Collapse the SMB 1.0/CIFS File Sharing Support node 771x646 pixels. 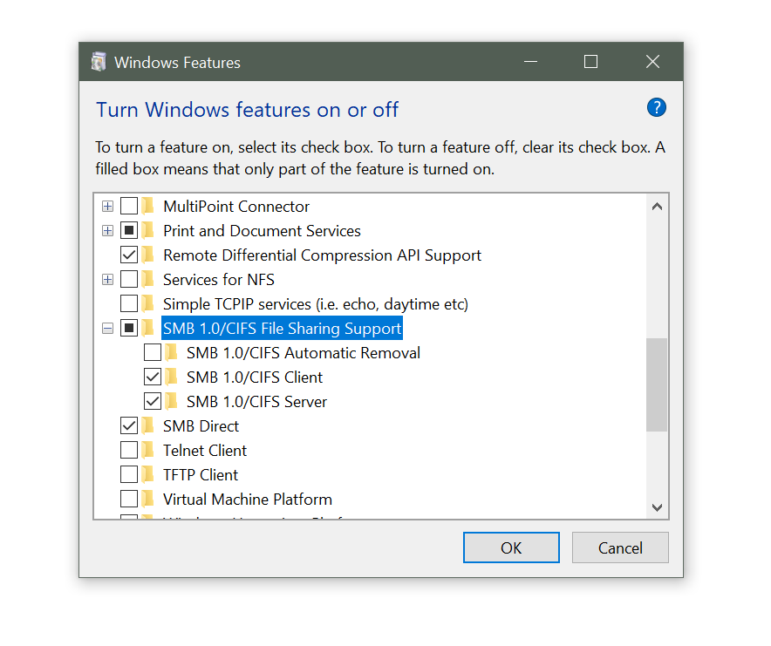107,328
